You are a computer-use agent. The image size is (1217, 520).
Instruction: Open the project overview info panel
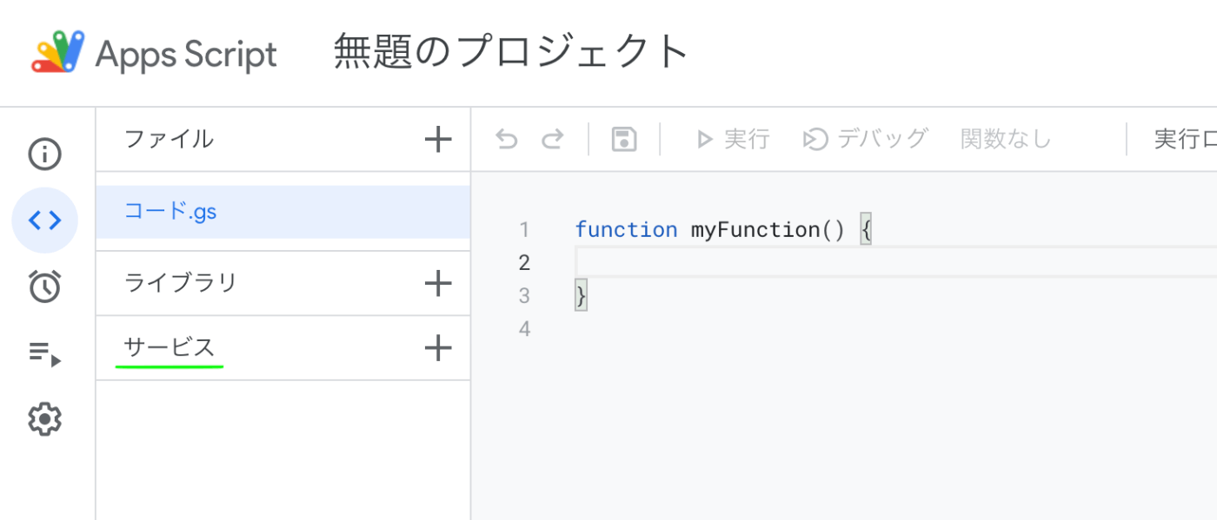point(44,154)
